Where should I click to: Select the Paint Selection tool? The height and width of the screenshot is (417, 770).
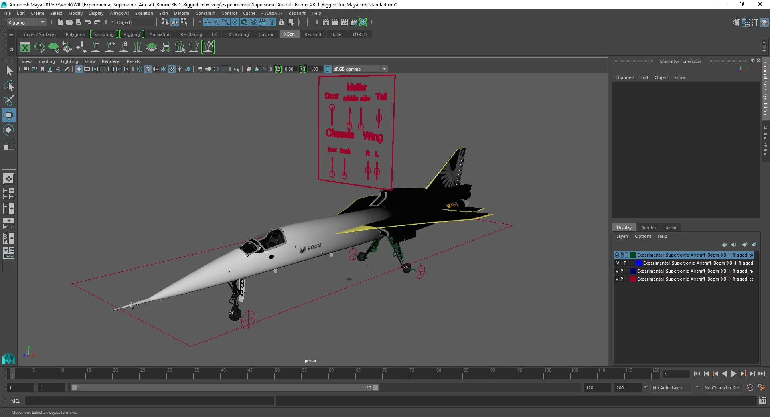pyautogui.click(x=9, y=100)
